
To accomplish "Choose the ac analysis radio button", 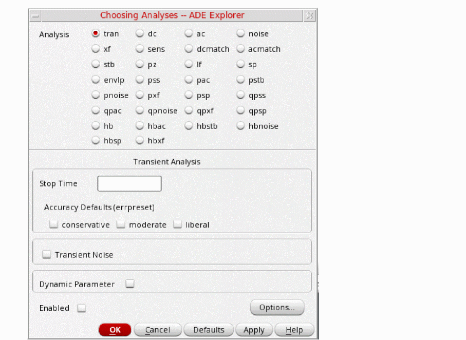I will point(189,33).
